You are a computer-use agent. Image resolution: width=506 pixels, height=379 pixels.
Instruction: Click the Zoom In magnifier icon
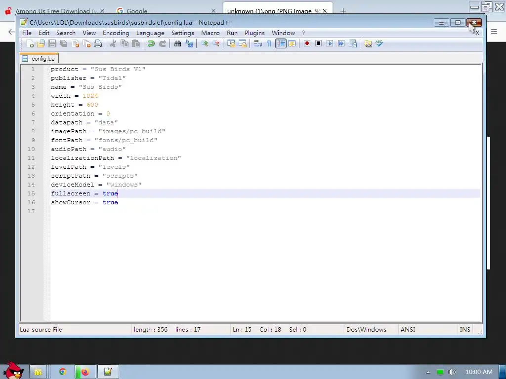[204, 43]
